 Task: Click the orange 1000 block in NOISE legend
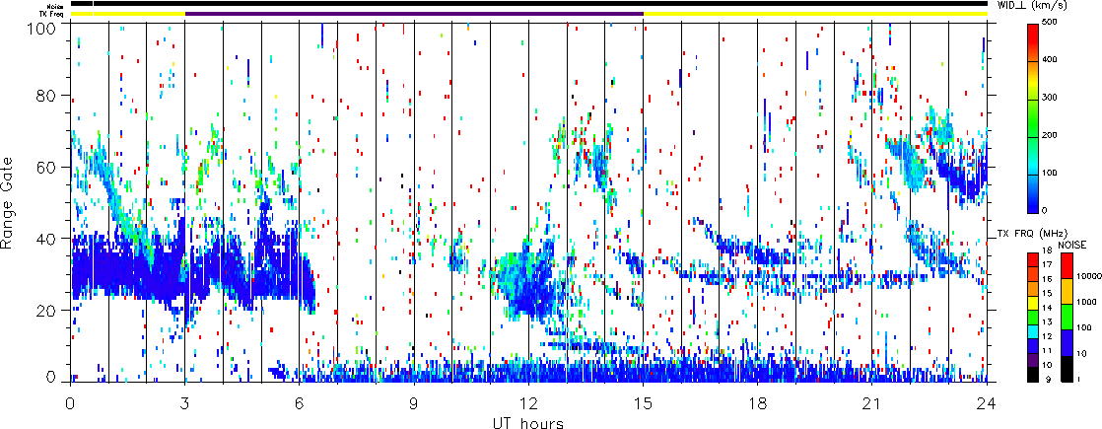[x=1066, y=292]
